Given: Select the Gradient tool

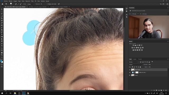Looking at the screenshot, I should point(2,37).
